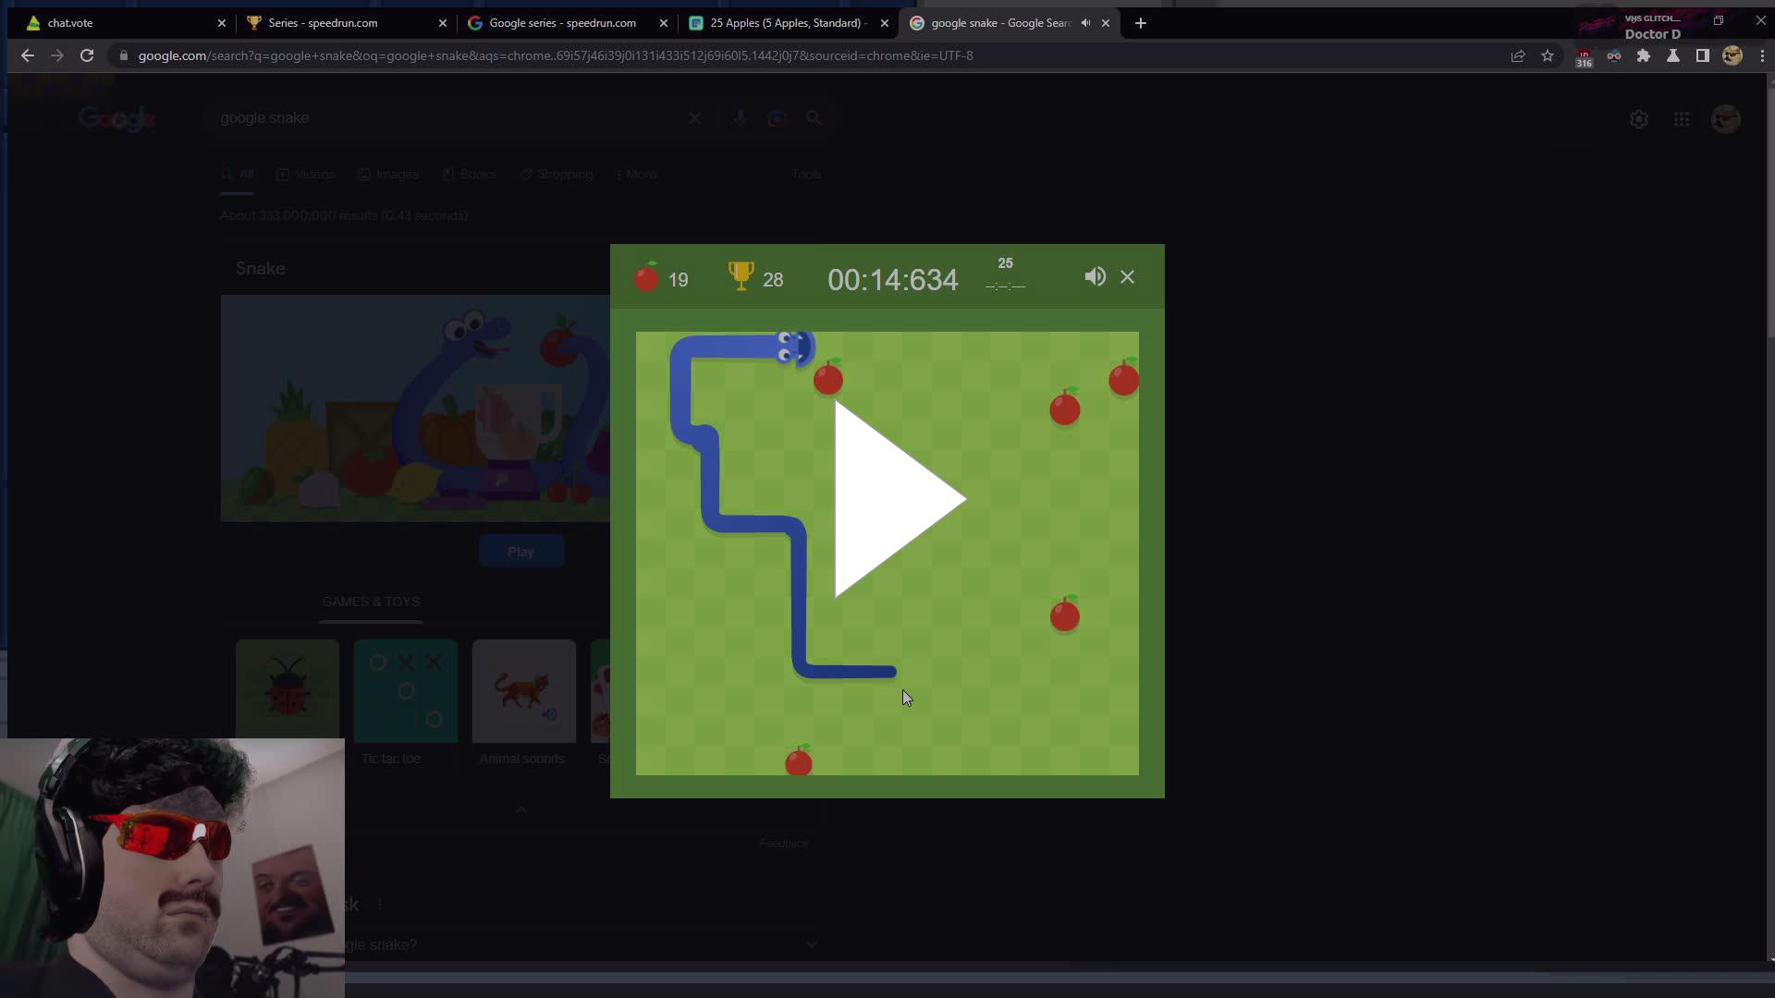Open the ladybug game card
The width and height of the screenshot is (1775, 998).
click(288, 691)
